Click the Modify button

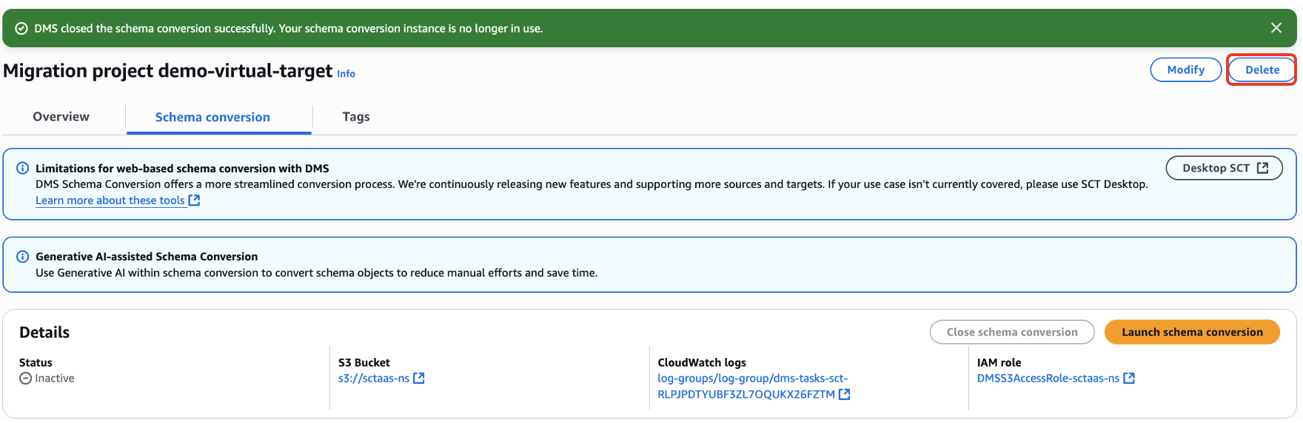point(1185,70)
